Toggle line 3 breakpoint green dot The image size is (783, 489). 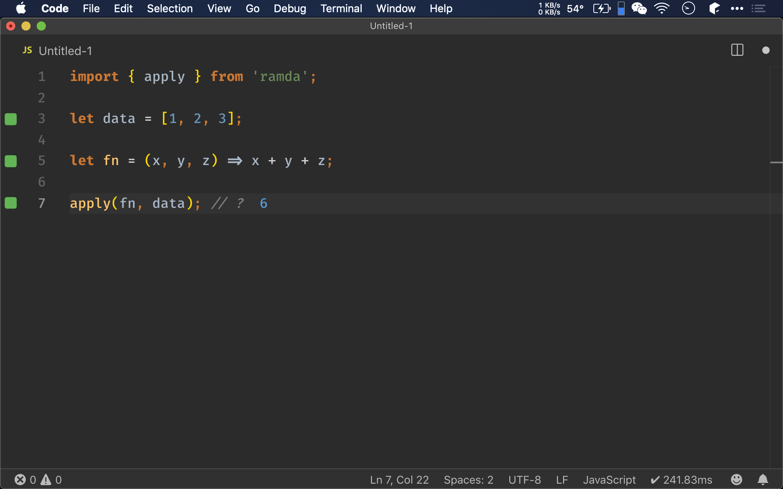click(11, 118)
